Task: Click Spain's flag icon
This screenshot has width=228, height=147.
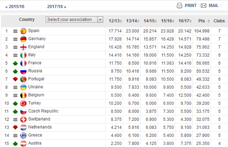Action: (23, 31)
